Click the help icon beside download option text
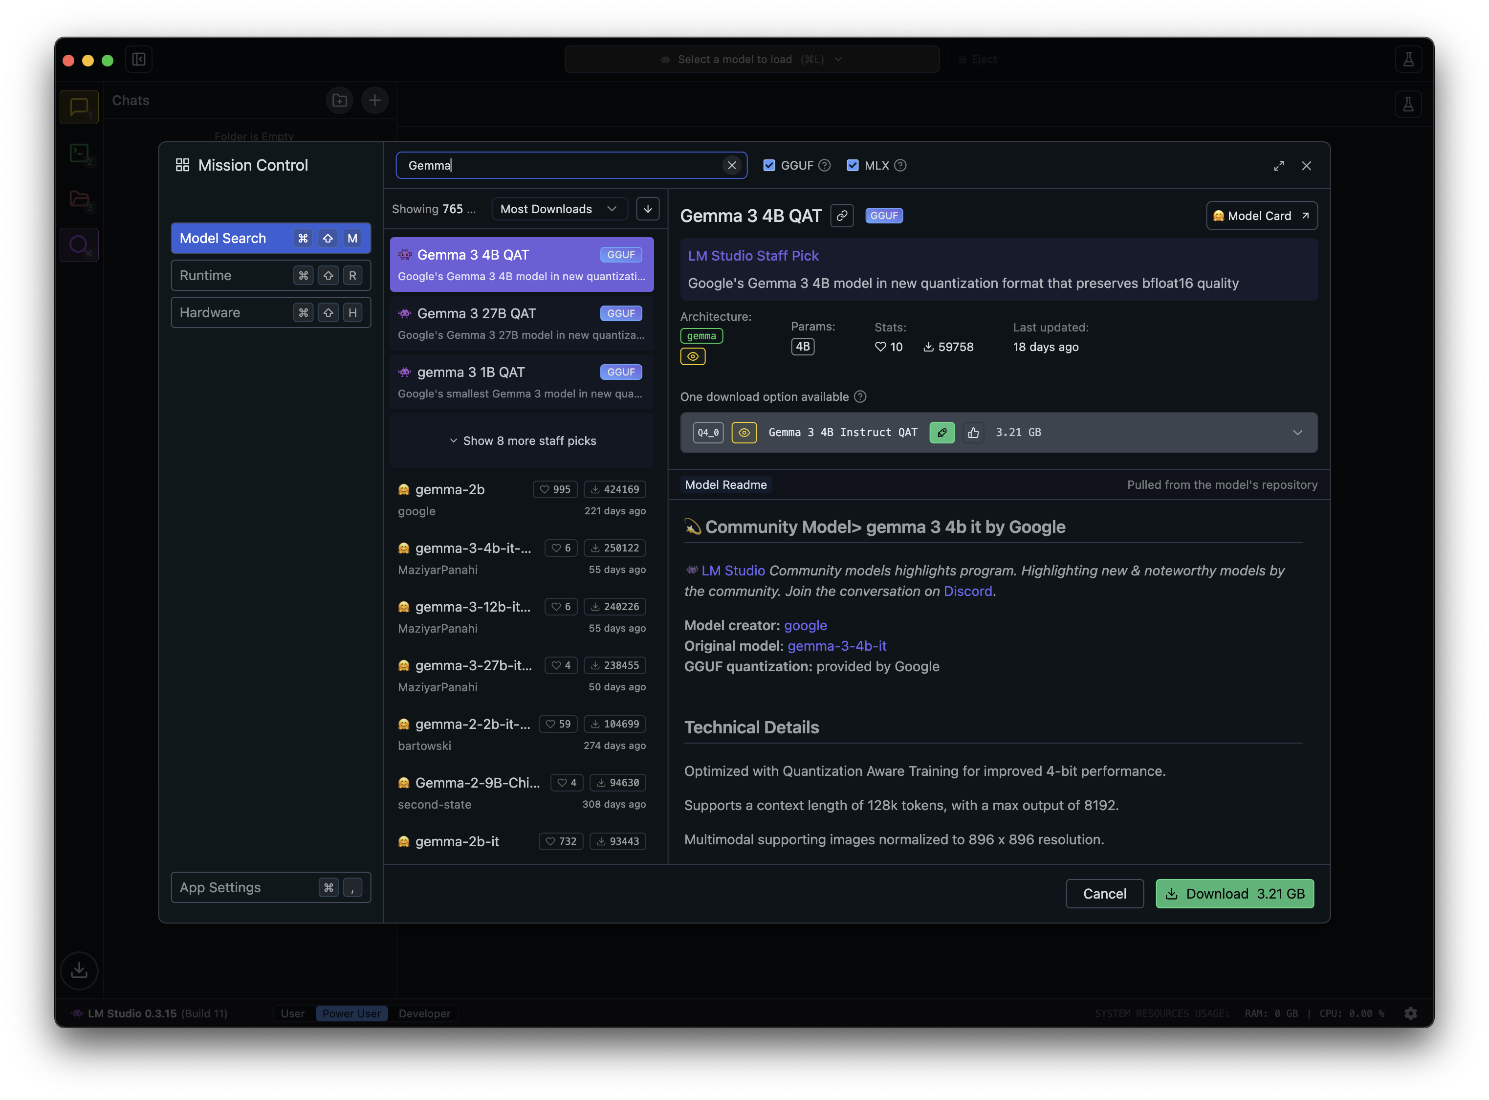The image size is (1489, 1100). point(861,397)
